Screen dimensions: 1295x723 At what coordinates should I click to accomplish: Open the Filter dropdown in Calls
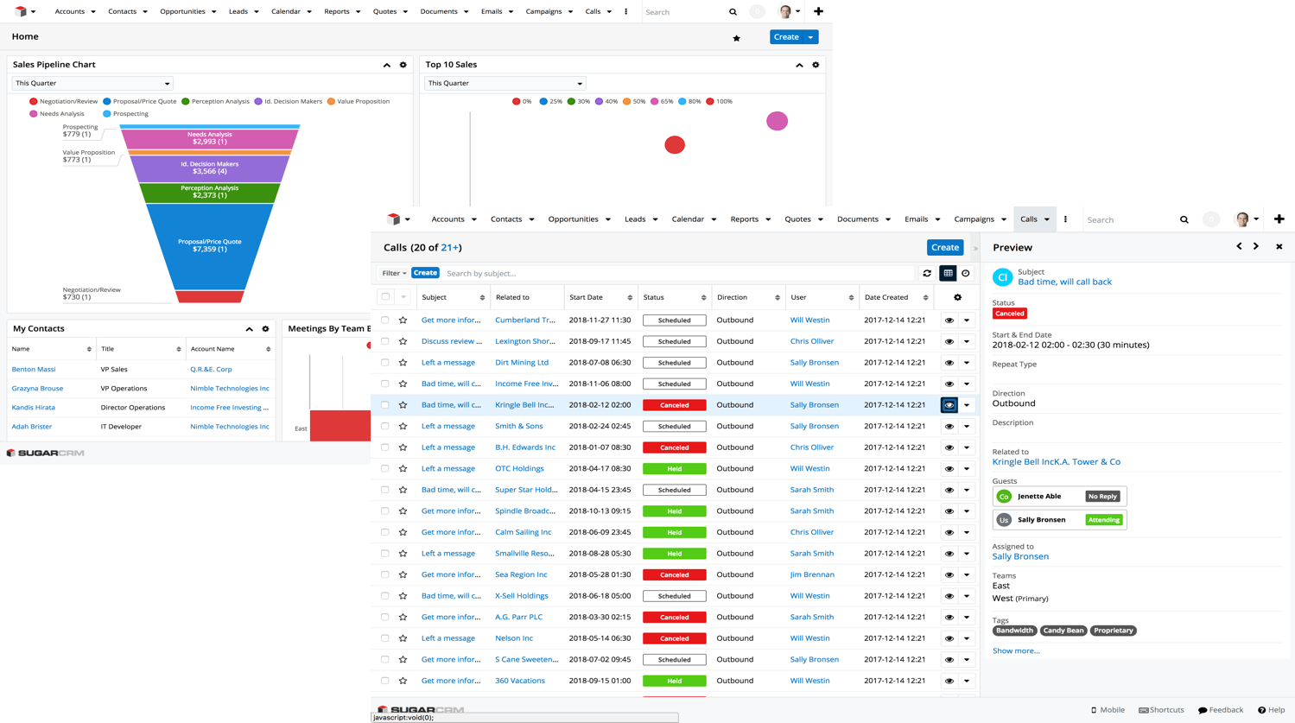click(394, 274)
